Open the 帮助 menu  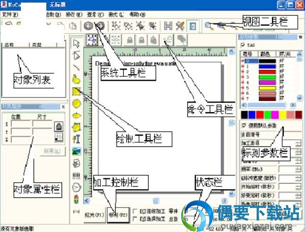click(x=137, y=15)
